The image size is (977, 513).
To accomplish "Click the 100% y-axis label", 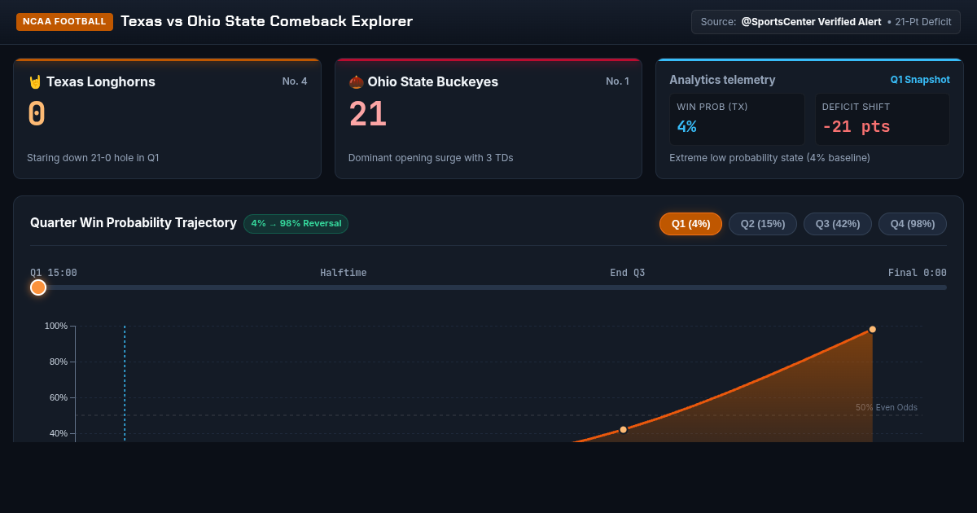I will (x=55, y=326).
